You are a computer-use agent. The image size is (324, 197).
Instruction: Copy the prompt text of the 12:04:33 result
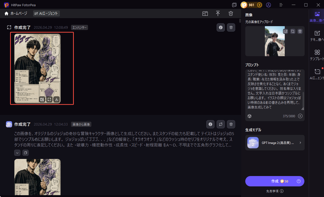coord(25,153)
